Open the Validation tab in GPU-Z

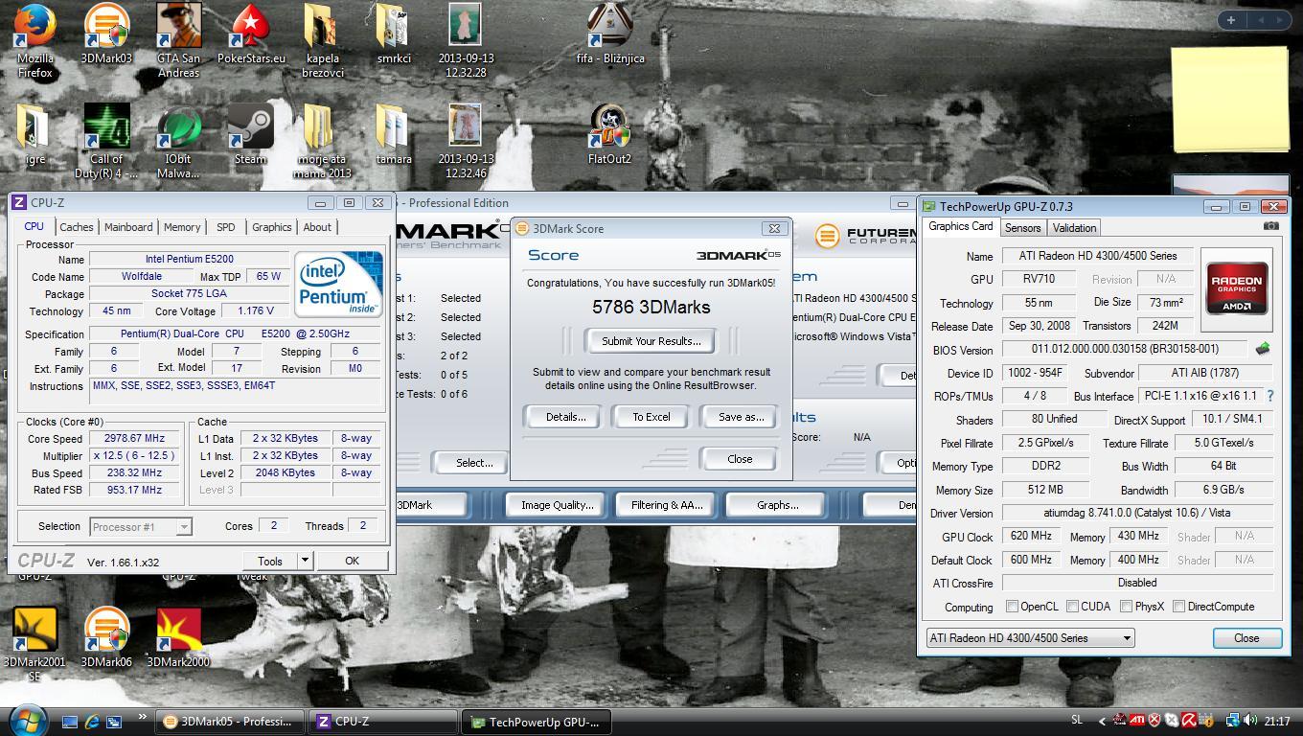(x=1074, y=228)
